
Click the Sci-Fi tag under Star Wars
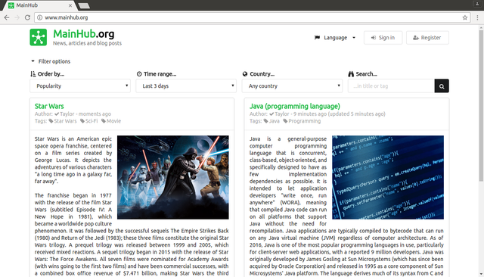pyautogui.click(x=89, y=121)
